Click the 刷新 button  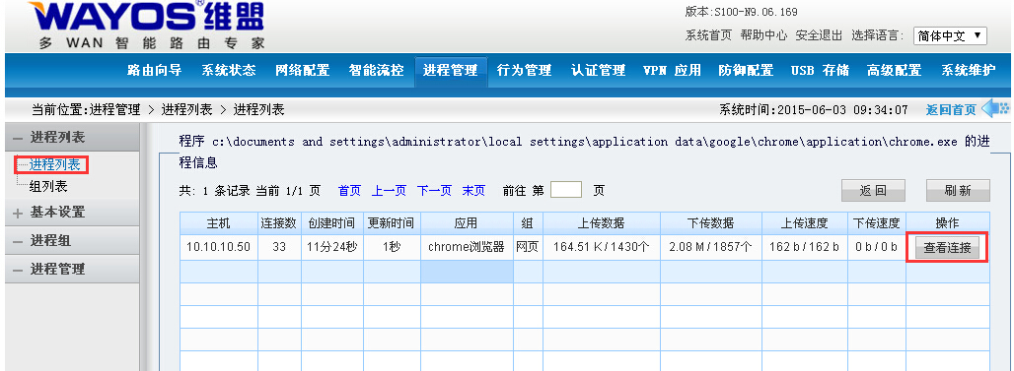[x=958, y=191]
